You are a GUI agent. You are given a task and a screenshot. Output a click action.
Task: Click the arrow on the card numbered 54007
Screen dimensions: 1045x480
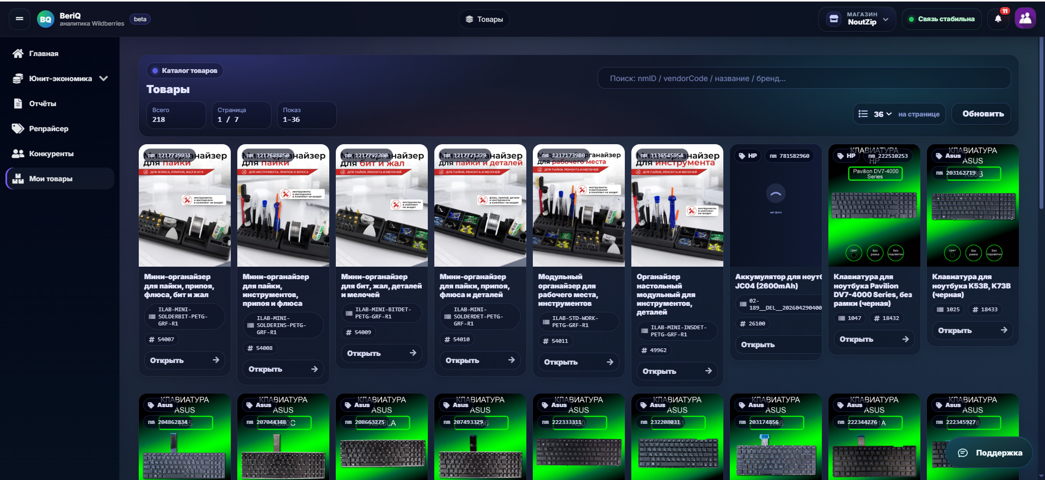point(216,360)
